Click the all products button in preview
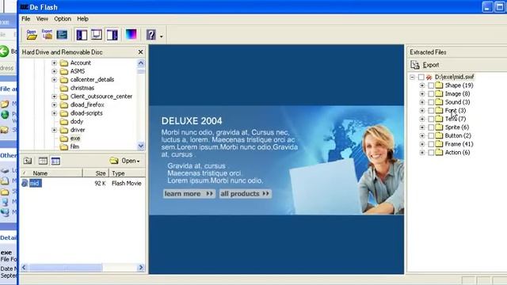Image resolution: width=507 pixels, height=285 pixels. [245, 193]
